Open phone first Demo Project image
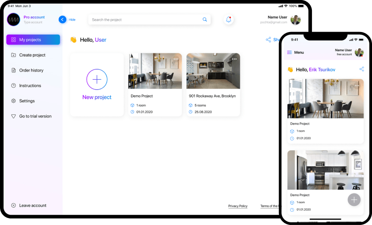The width and height of the screenshot is (372, 225). [326, 99]
